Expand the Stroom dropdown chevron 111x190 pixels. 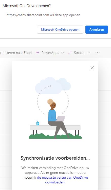click(x=89, y=53)
